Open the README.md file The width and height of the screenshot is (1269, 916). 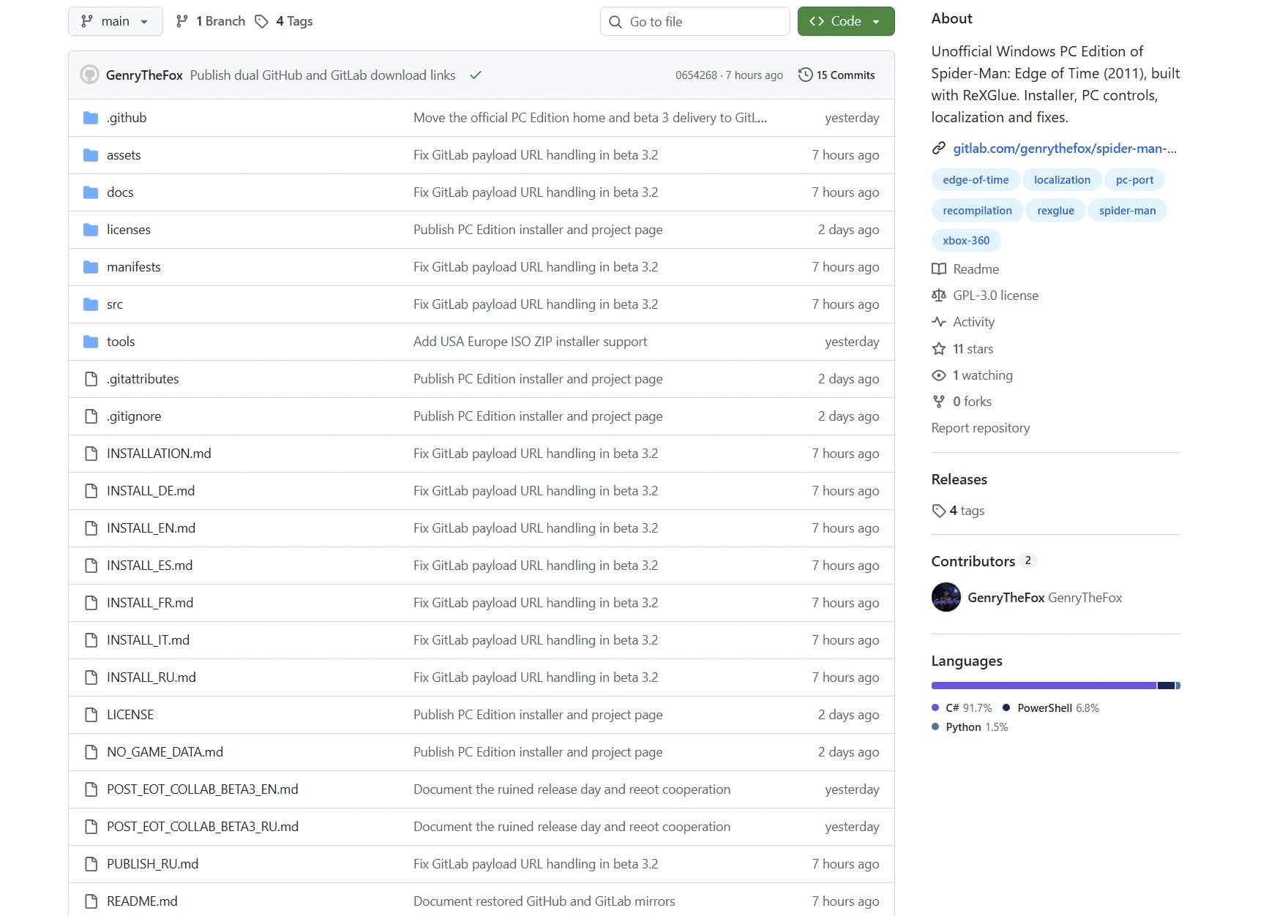142,901
